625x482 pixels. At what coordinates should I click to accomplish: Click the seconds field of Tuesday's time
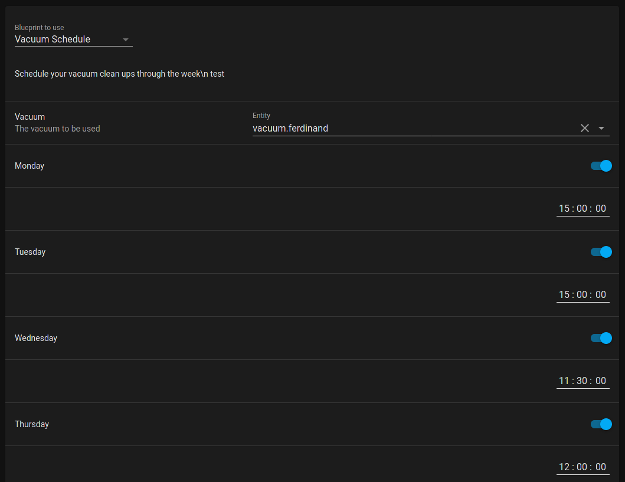point(601,294)
